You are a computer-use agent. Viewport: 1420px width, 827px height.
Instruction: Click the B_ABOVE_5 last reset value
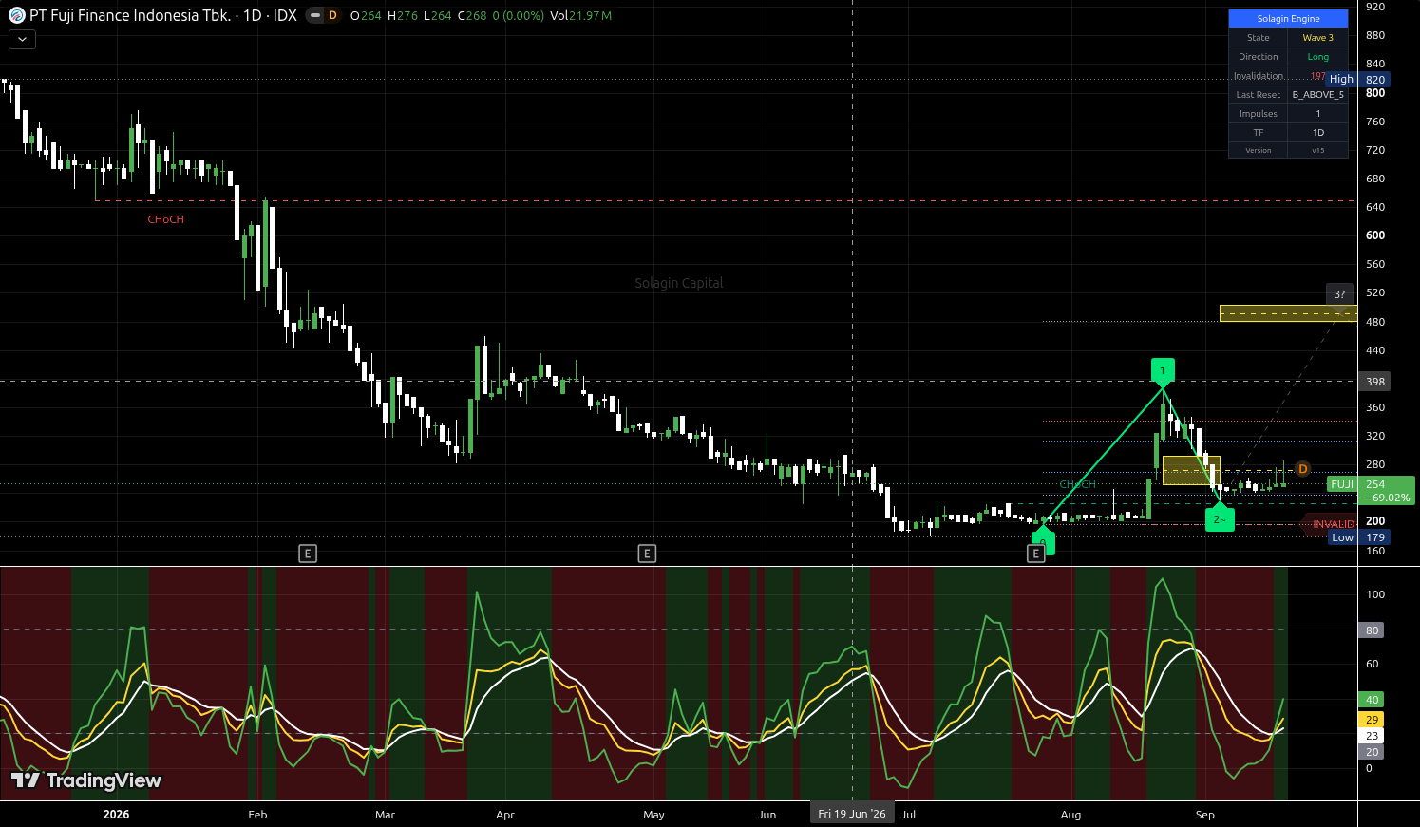[1317, 95]
